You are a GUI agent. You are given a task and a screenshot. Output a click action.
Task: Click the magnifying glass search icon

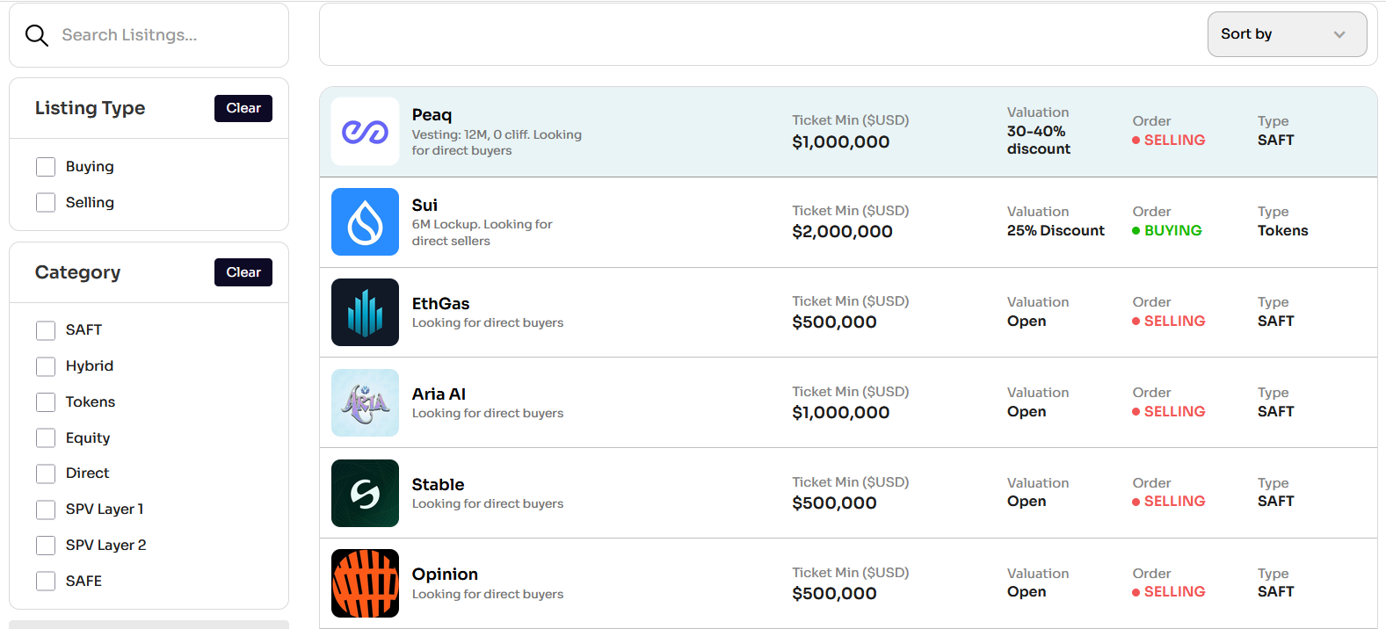(37, 35)
